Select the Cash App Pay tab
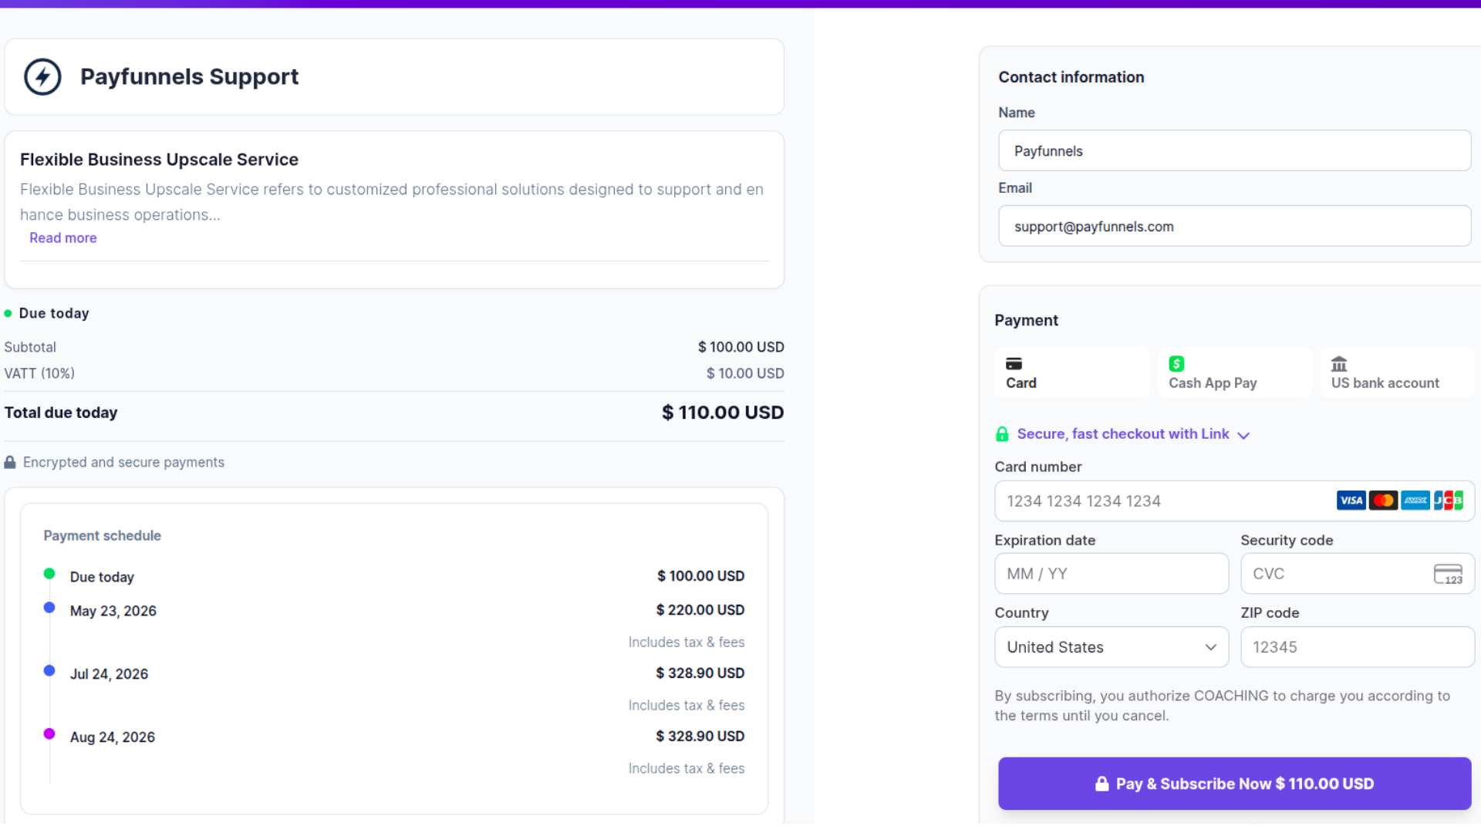This screenshot has height=833, width=1481. (1234, 373)
